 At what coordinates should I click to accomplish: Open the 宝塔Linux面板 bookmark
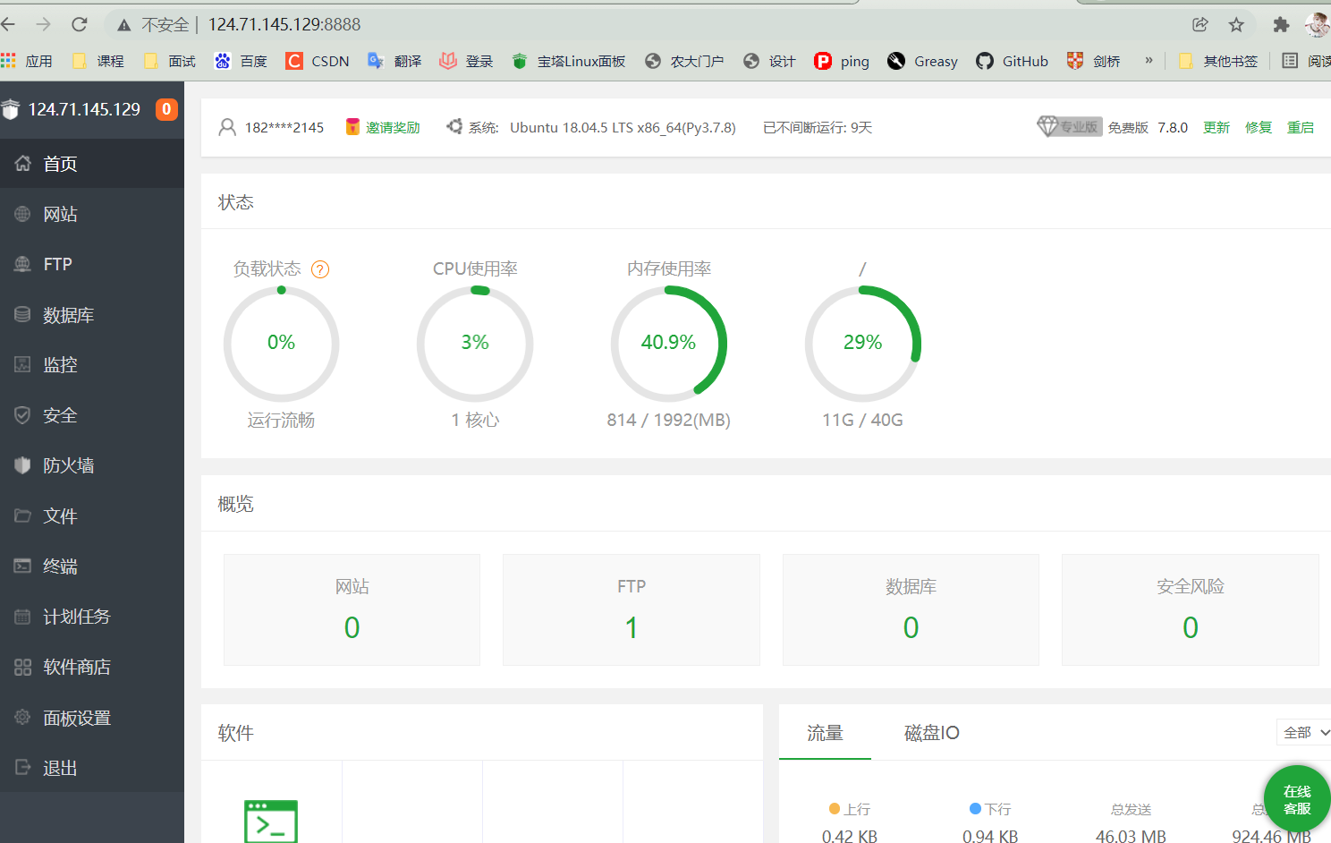569,61
